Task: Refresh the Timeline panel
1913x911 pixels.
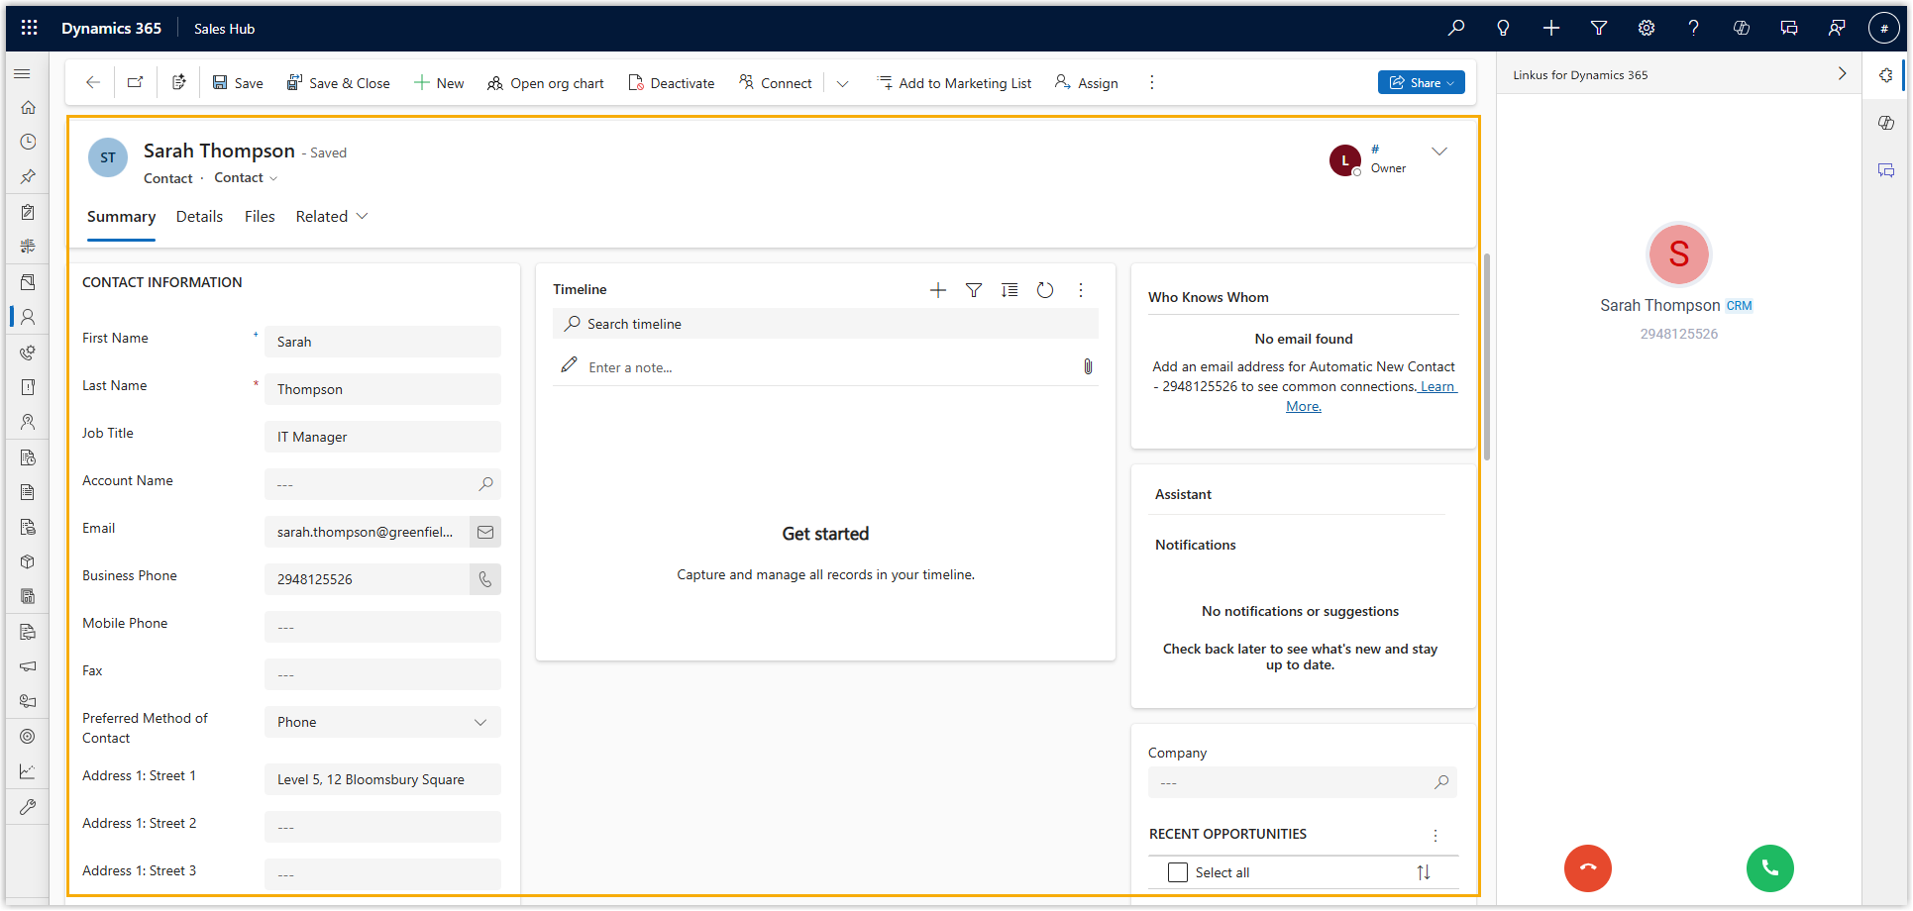Action: 1044,290
